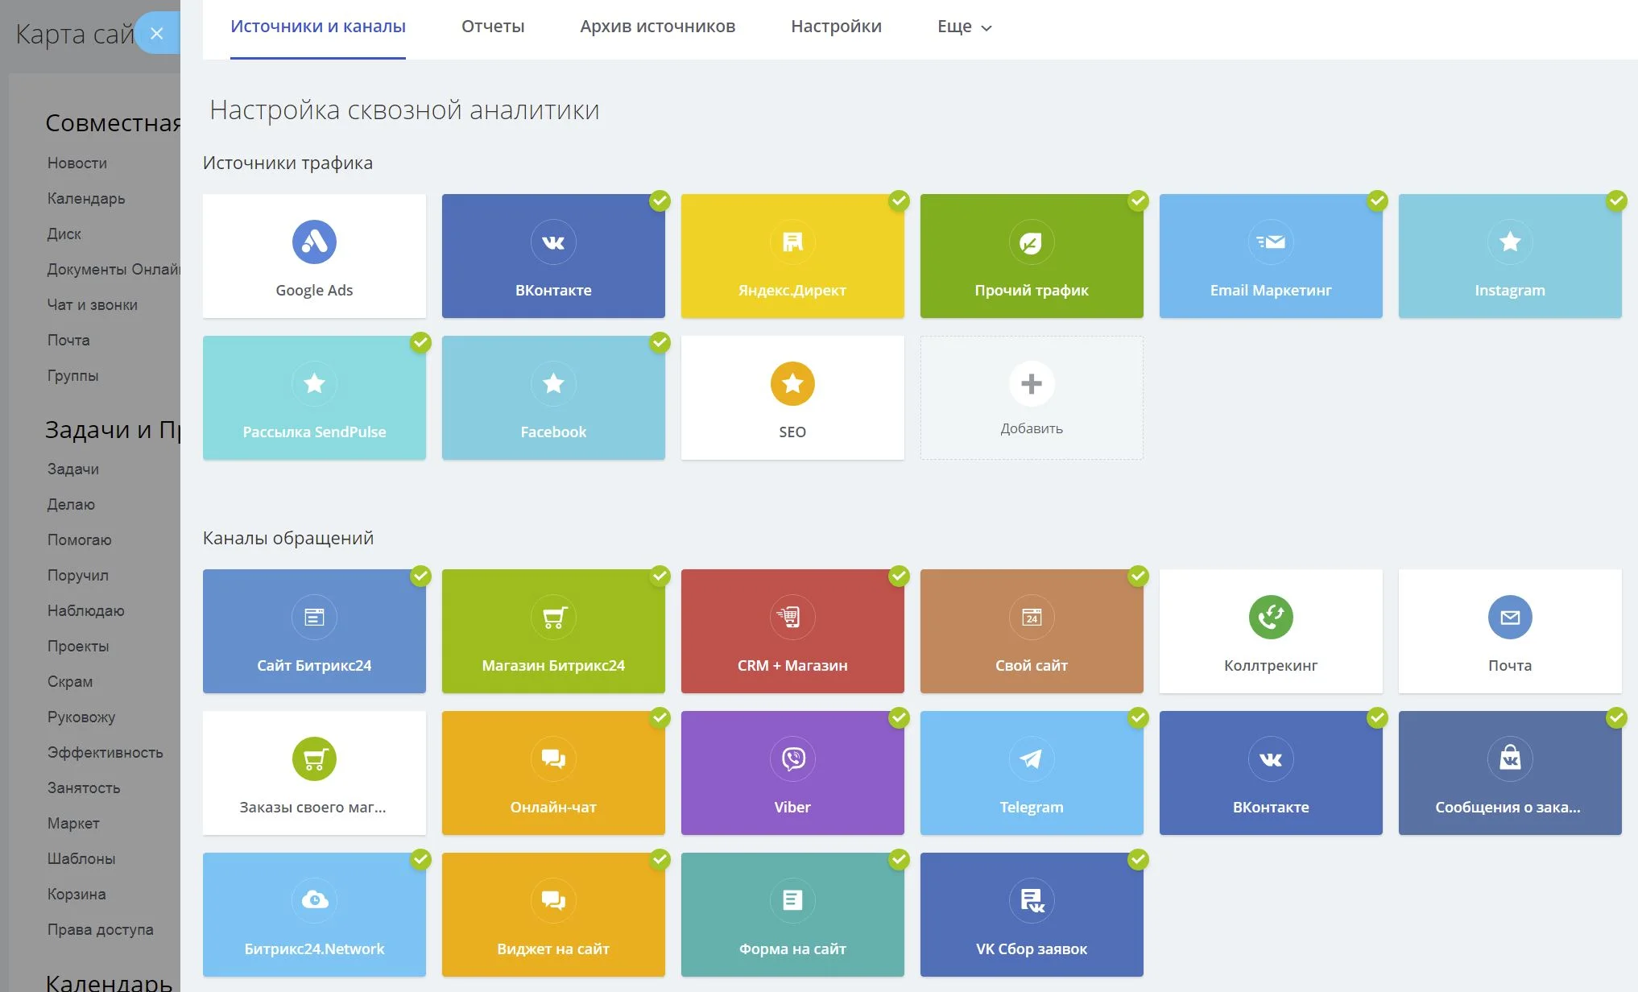Click the Добавить label to add a source

coord(1032,428)
